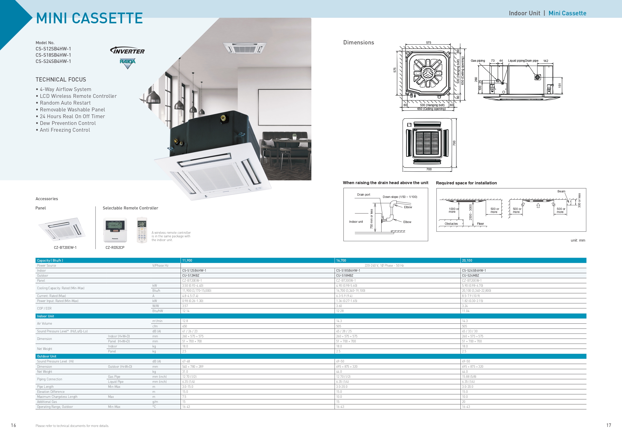Click the MINI CASSETTE page title
This screenshot has width=622, height=440.
[x=90, y=18]
